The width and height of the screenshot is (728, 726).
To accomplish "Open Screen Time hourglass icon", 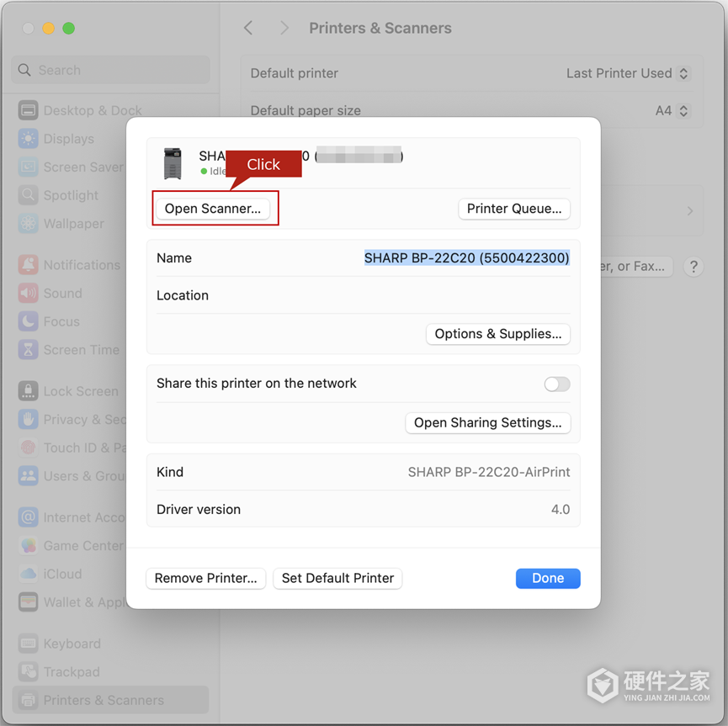I will [x=29, y=349].
